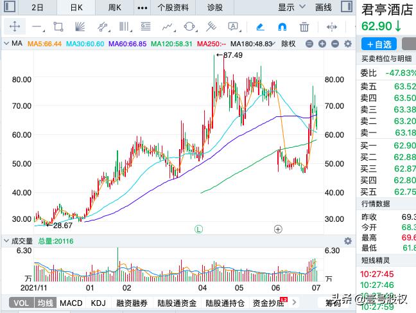Click the 10:27:45 short-term entry

click(377, 274)
